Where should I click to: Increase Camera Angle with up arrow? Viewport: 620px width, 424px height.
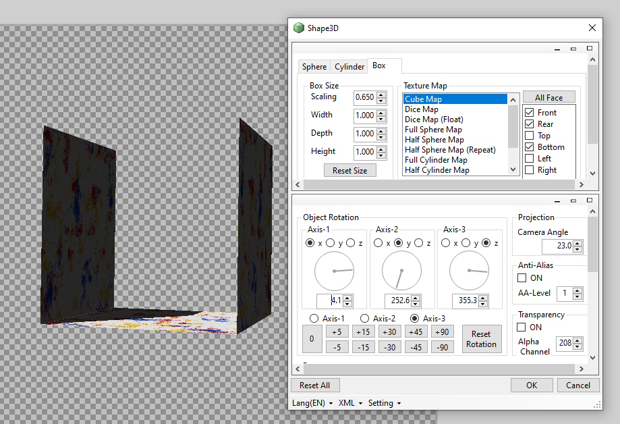click(x=577, y=243)
